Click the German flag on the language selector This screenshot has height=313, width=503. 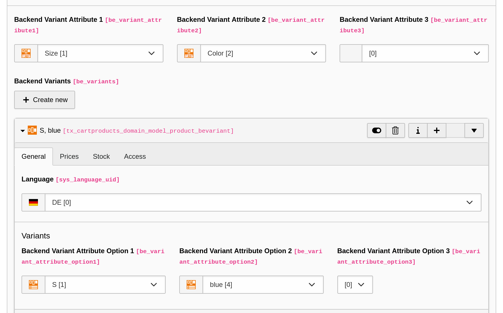pyautogui.click(x=33, y=202)
